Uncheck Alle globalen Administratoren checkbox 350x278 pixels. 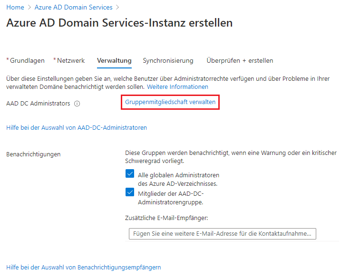(130, 173)
